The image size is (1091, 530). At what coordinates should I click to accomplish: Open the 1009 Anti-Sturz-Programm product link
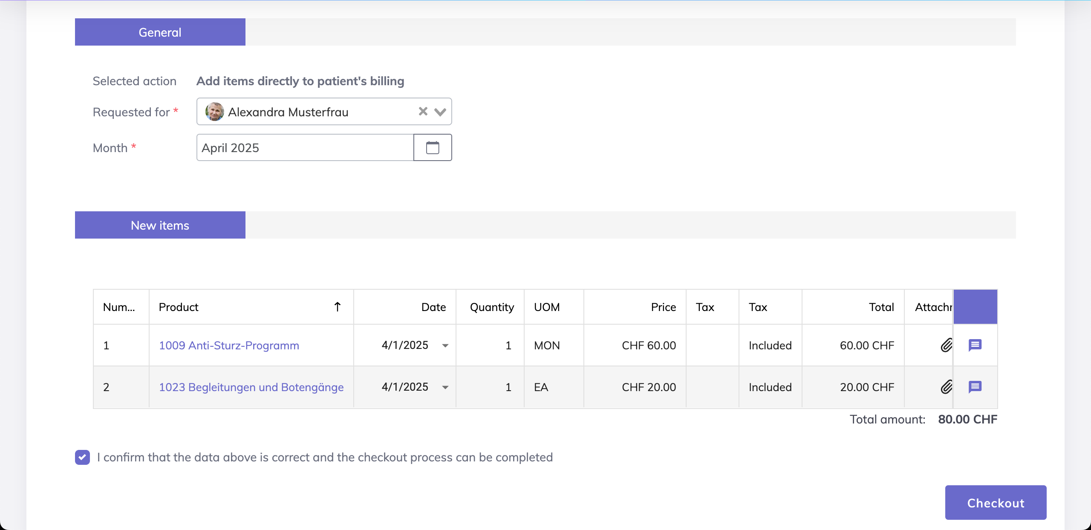click(229, 345)
